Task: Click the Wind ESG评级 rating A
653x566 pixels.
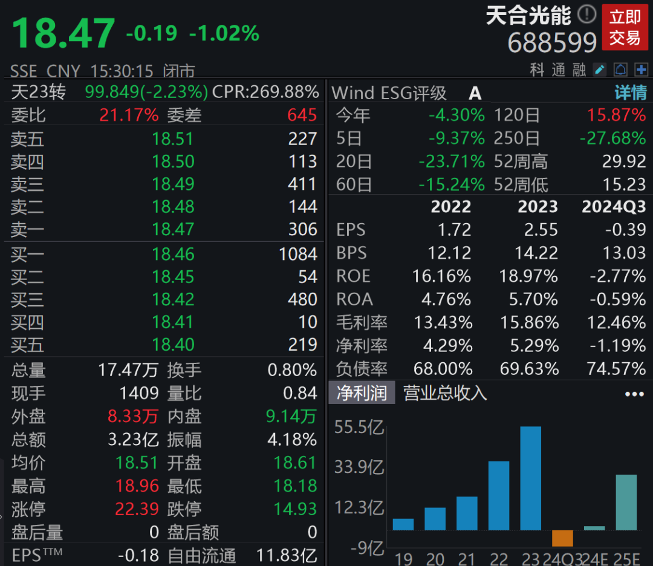Action: coord(475,93)
